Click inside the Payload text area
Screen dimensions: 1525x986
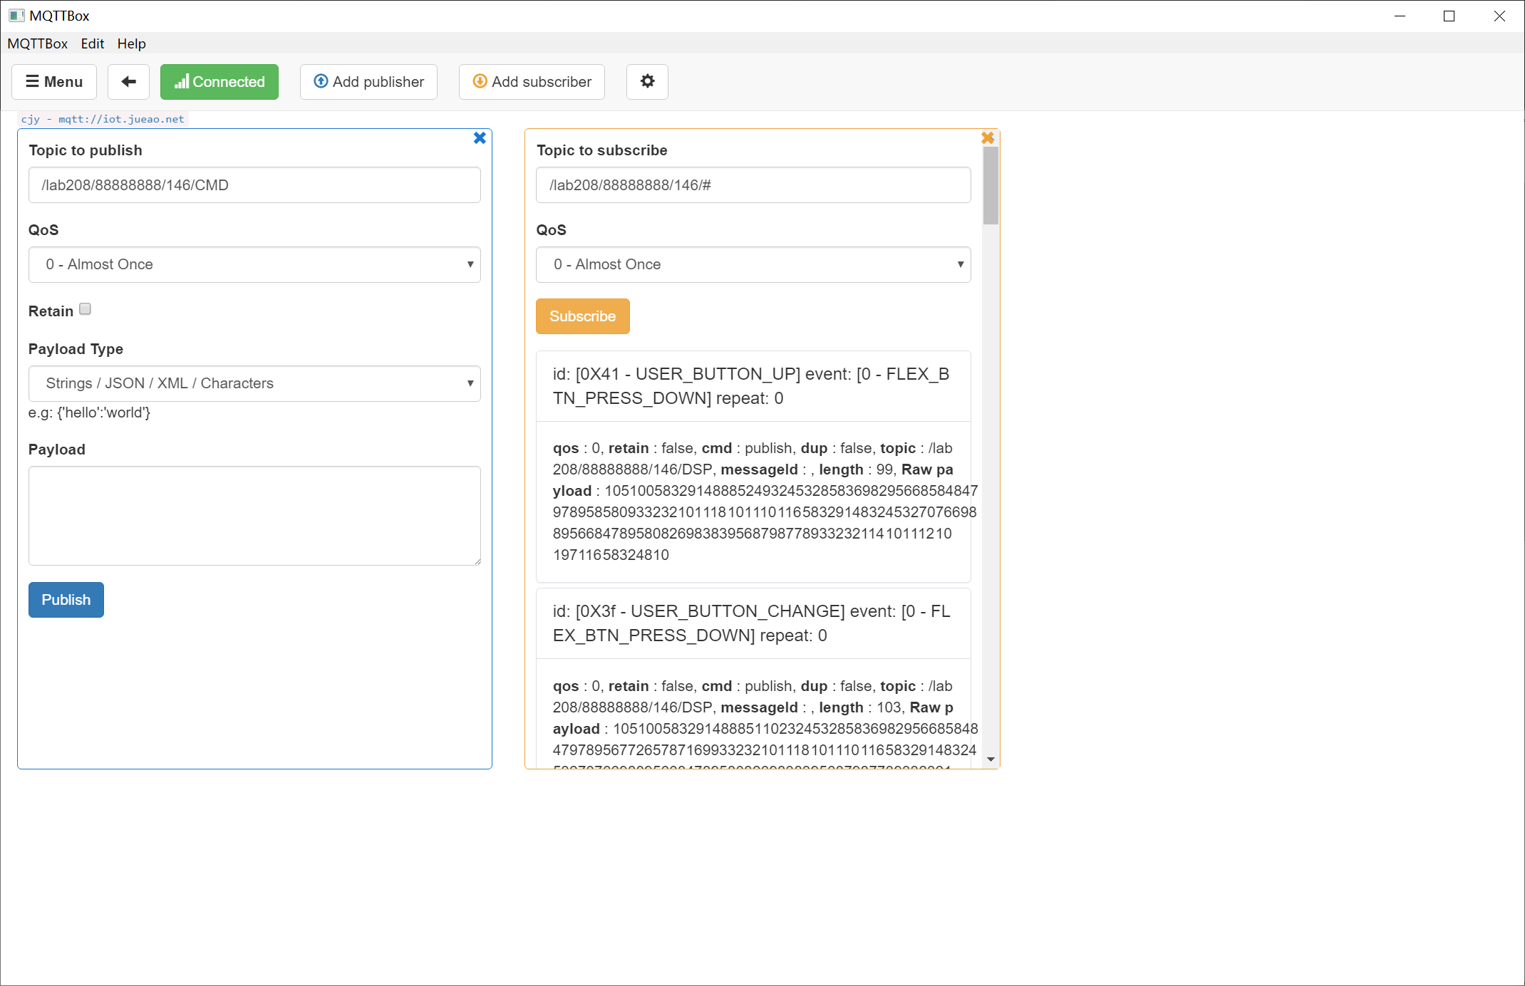[254, 516]
